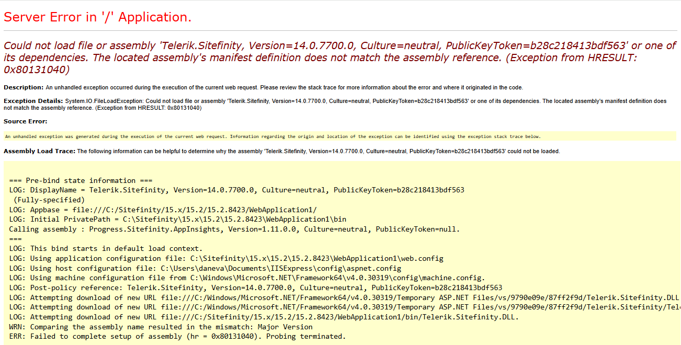This screenshot has height=345, width=681.
Task: Click the 'Assembly Load Trace:' label
Action: click(40, 151)
